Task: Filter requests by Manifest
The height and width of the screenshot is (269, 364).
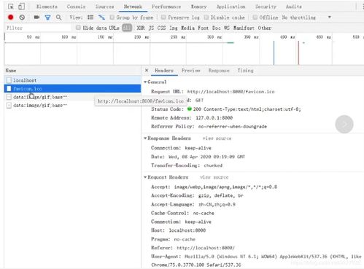Action: pyautogui.click(x=244, y=28)
